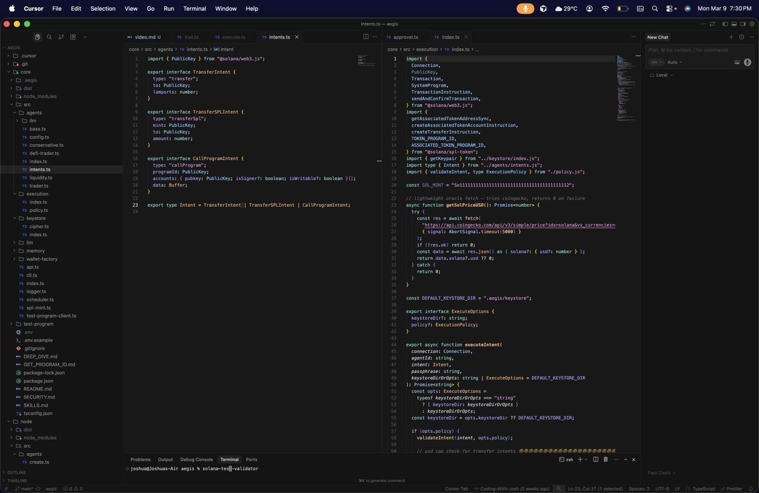This screenshot has height=493, width=759.
Task: Open notifications bell in status bar
Action: click(751, 489)
